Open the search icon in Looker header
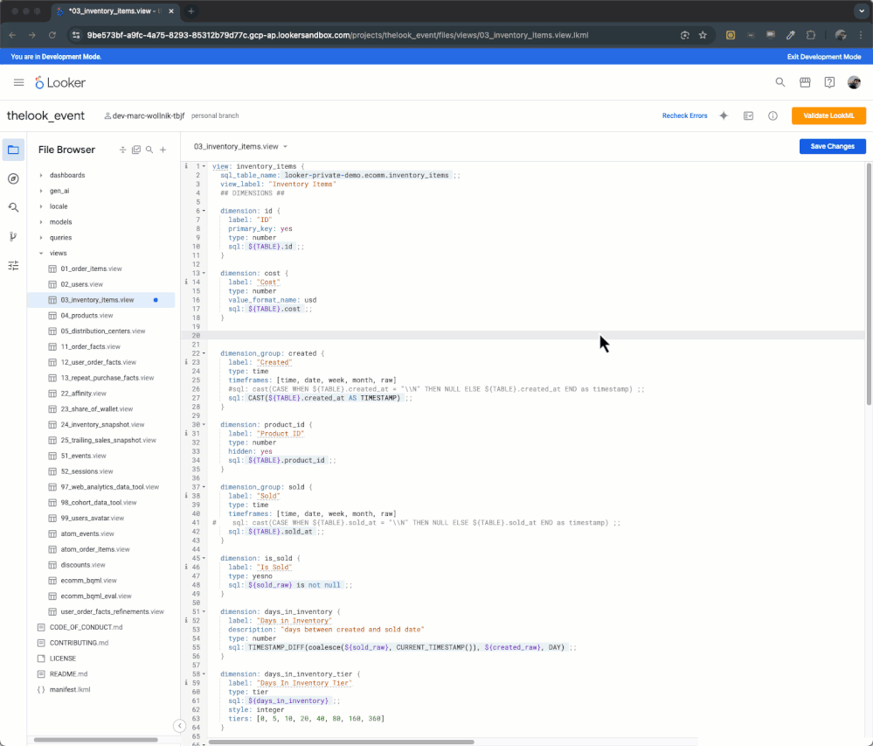Image resolution: width=873 pixels, height=746 pixels. (x=780, y=82)
